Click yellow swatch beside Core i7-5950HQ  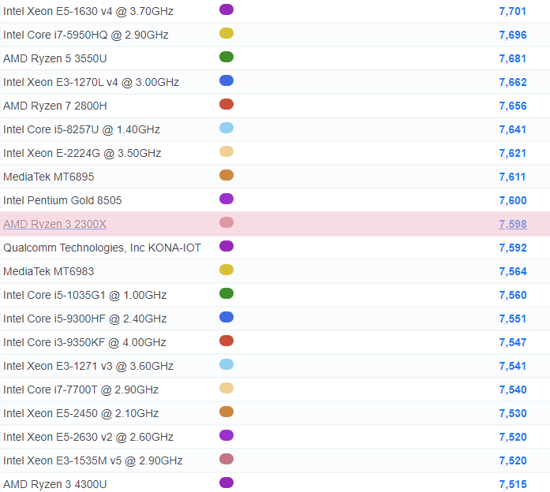pos(226,33)
